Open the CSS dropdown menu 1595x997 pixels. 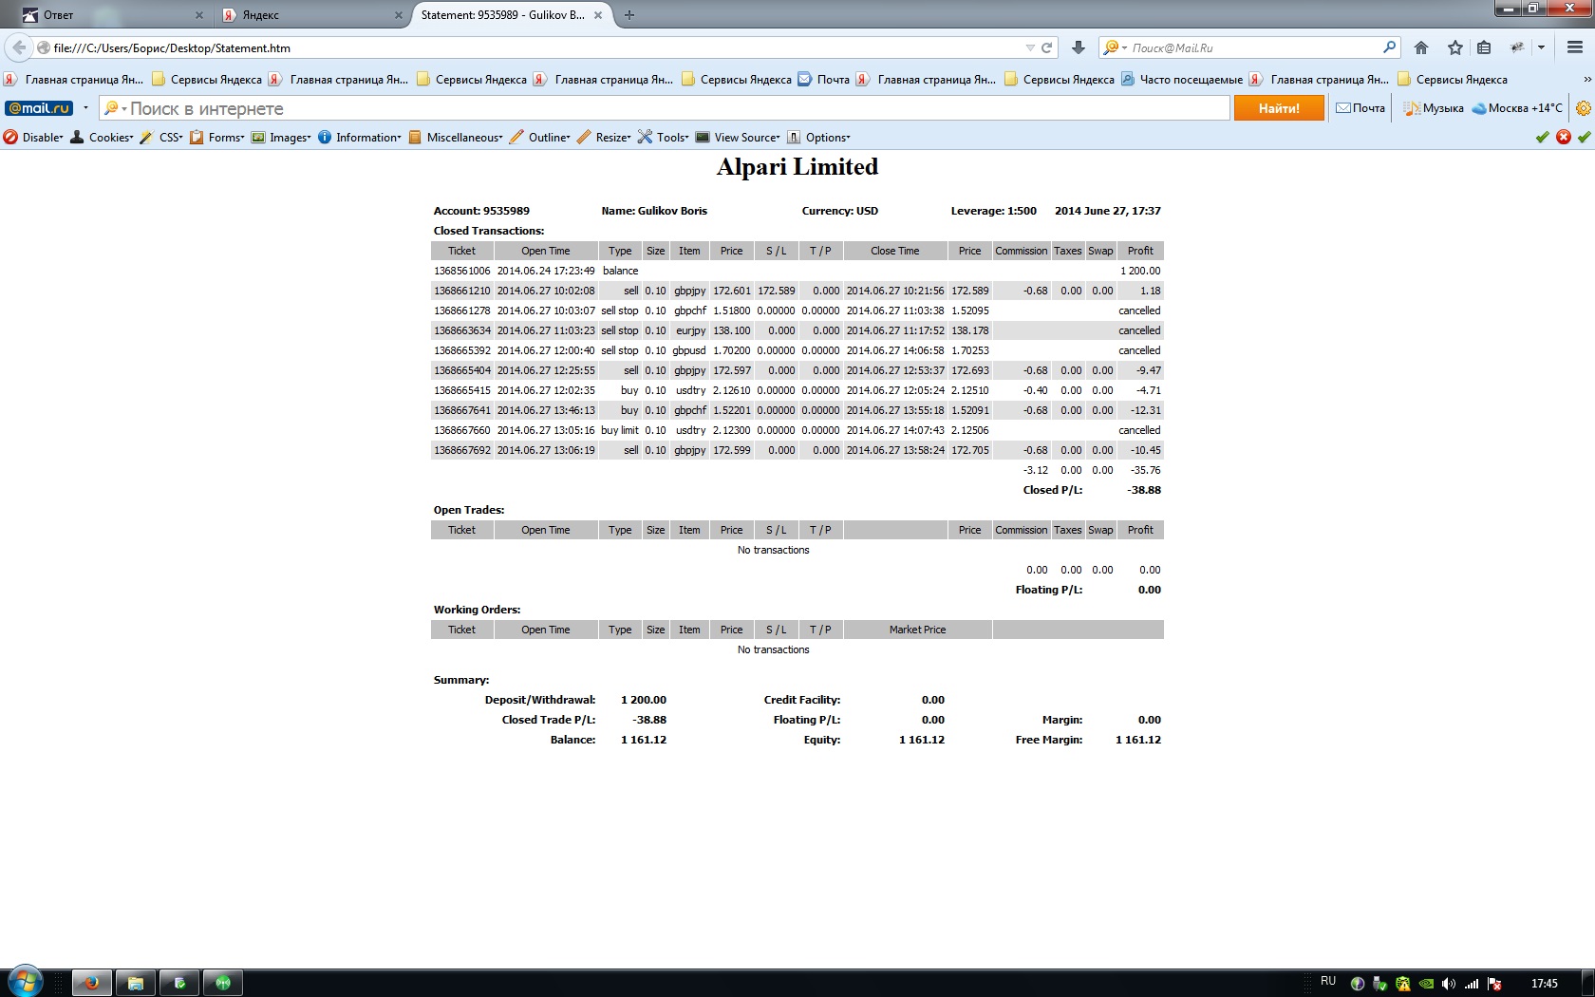161,138
